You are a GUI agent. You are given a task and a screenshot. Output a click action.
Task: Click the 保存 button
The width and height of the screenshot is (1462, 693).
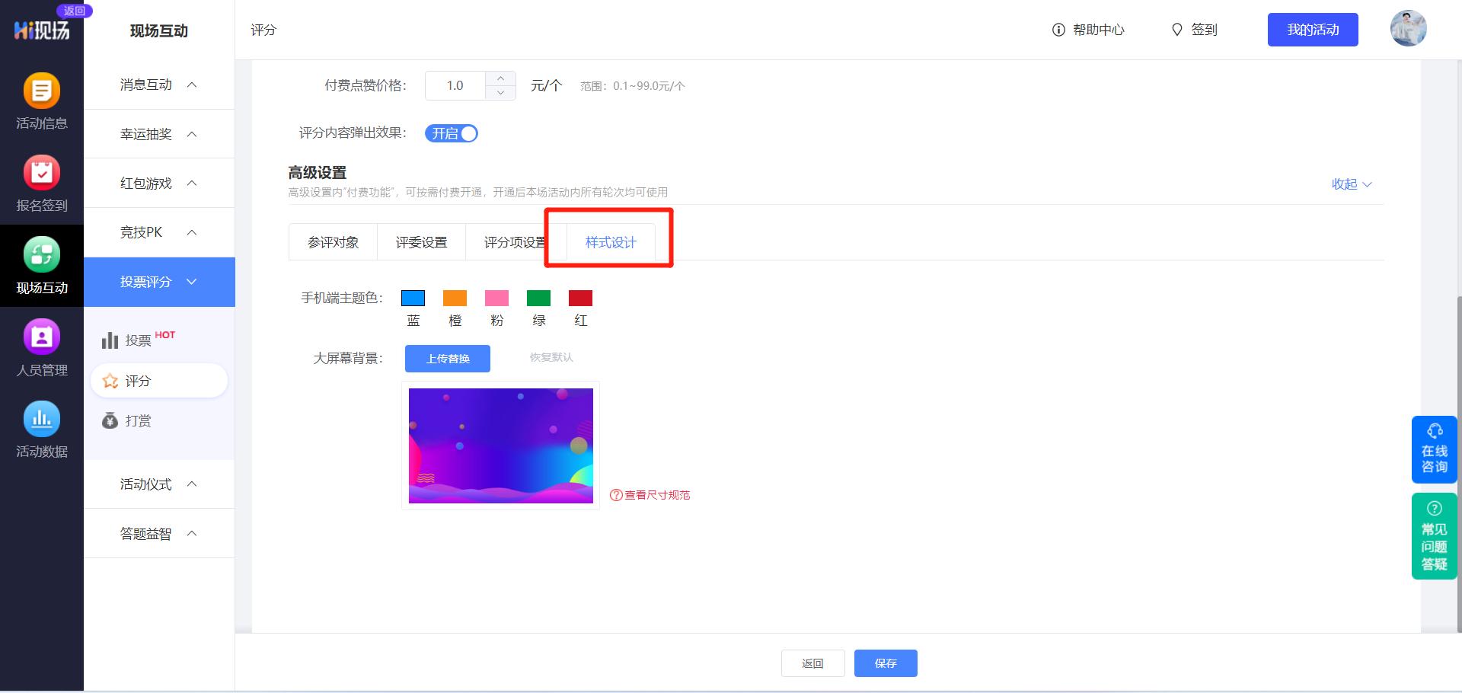pyautogui.click(x=886, y=663)
